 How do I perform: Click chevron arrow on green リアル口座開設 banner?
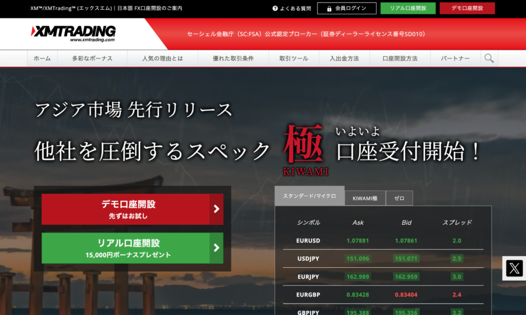(216, 248)
